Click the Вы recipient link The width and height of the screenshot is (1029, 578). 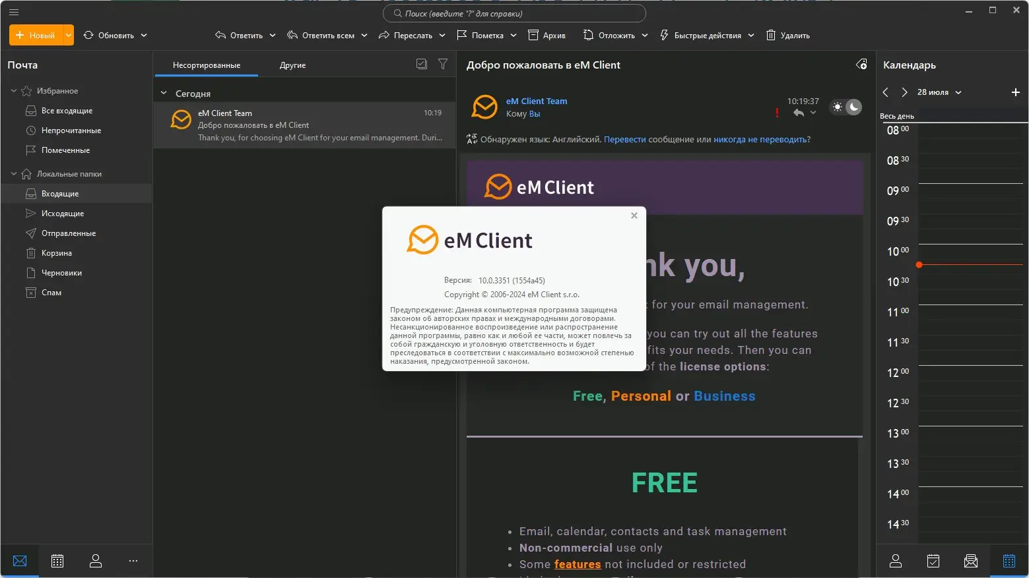click(x=535, y=114)
